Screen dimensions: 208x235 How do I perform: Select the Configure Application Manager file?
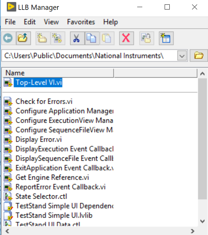(x=64, y=111)
